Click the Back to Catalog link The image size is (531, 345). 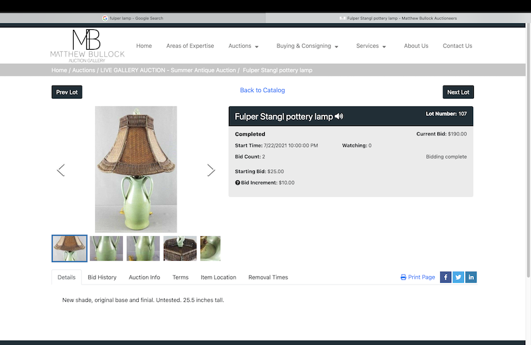click(x=262, y=90)
